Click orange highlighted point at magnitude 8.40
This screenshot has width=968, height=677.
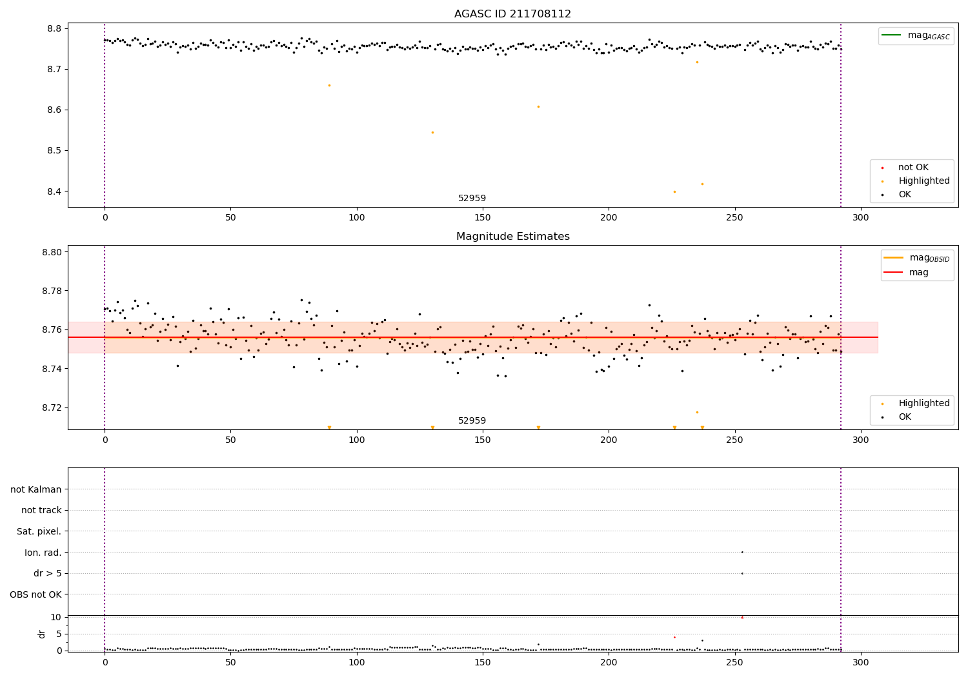coord(674,191)
